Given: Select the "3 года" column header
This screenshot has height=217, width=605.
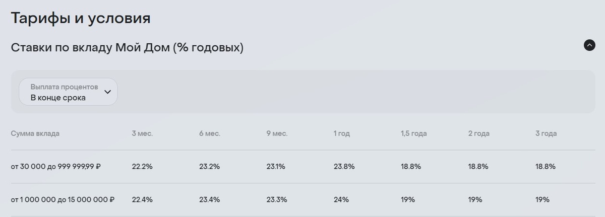Looking at the screenshot, I should (x=546, y=133).
